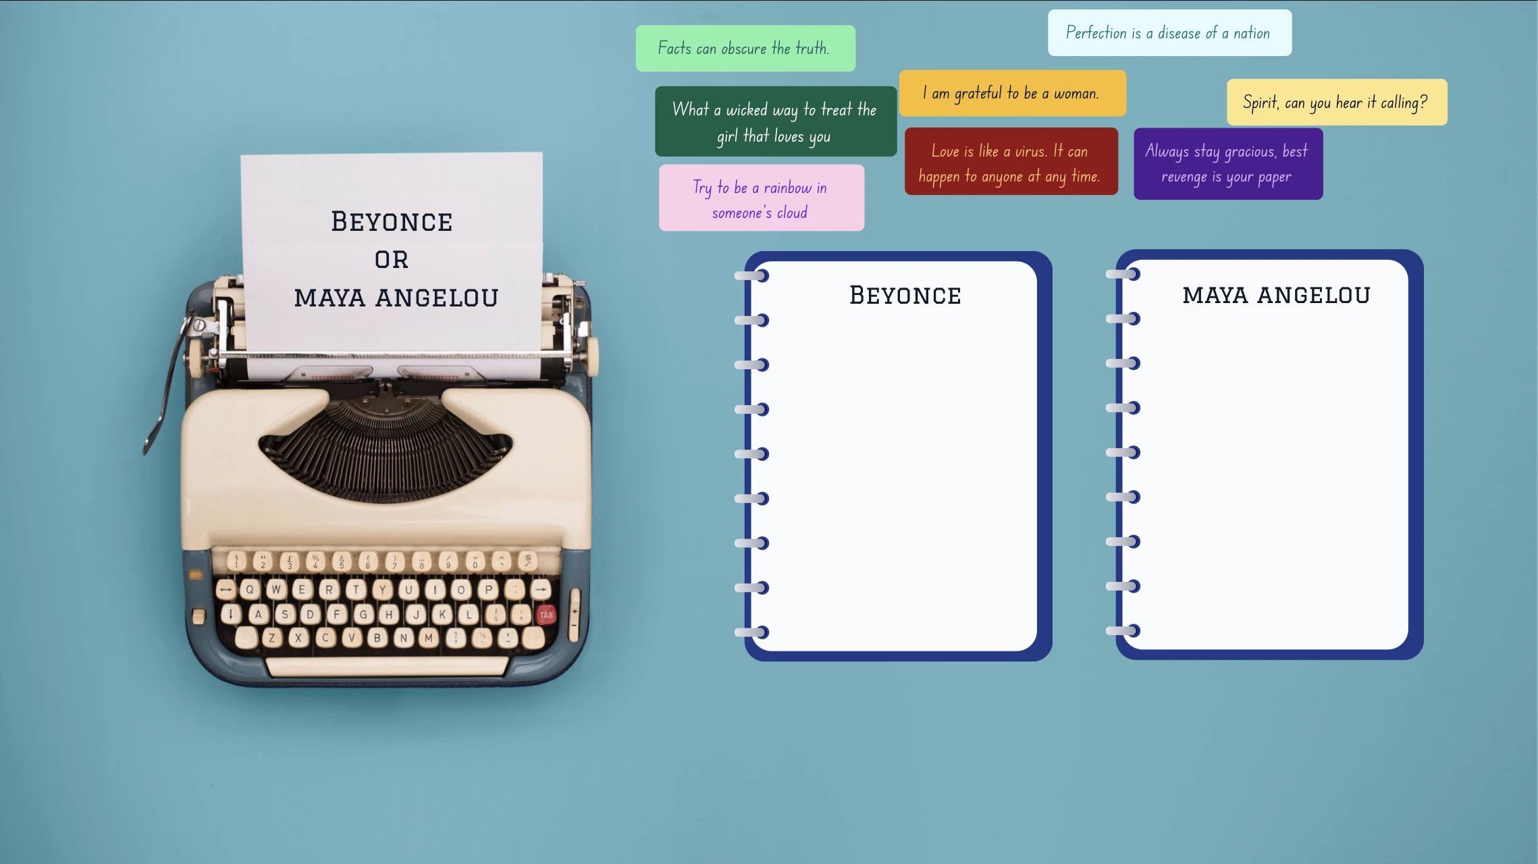Pick the 'Try to be a rainbow' pink card
Image resolution: width=1538 pixels, height=864 pixels.
762,198
